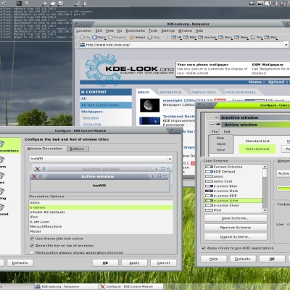The image size is (290, 290).
Task: Click the star icon in top panel
Action: pos(45,4)
